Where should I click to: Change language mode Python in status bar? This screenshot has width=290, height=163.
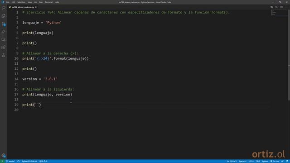coord(265,161)
